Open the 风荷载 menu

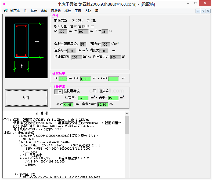click(x=56, y=11)
